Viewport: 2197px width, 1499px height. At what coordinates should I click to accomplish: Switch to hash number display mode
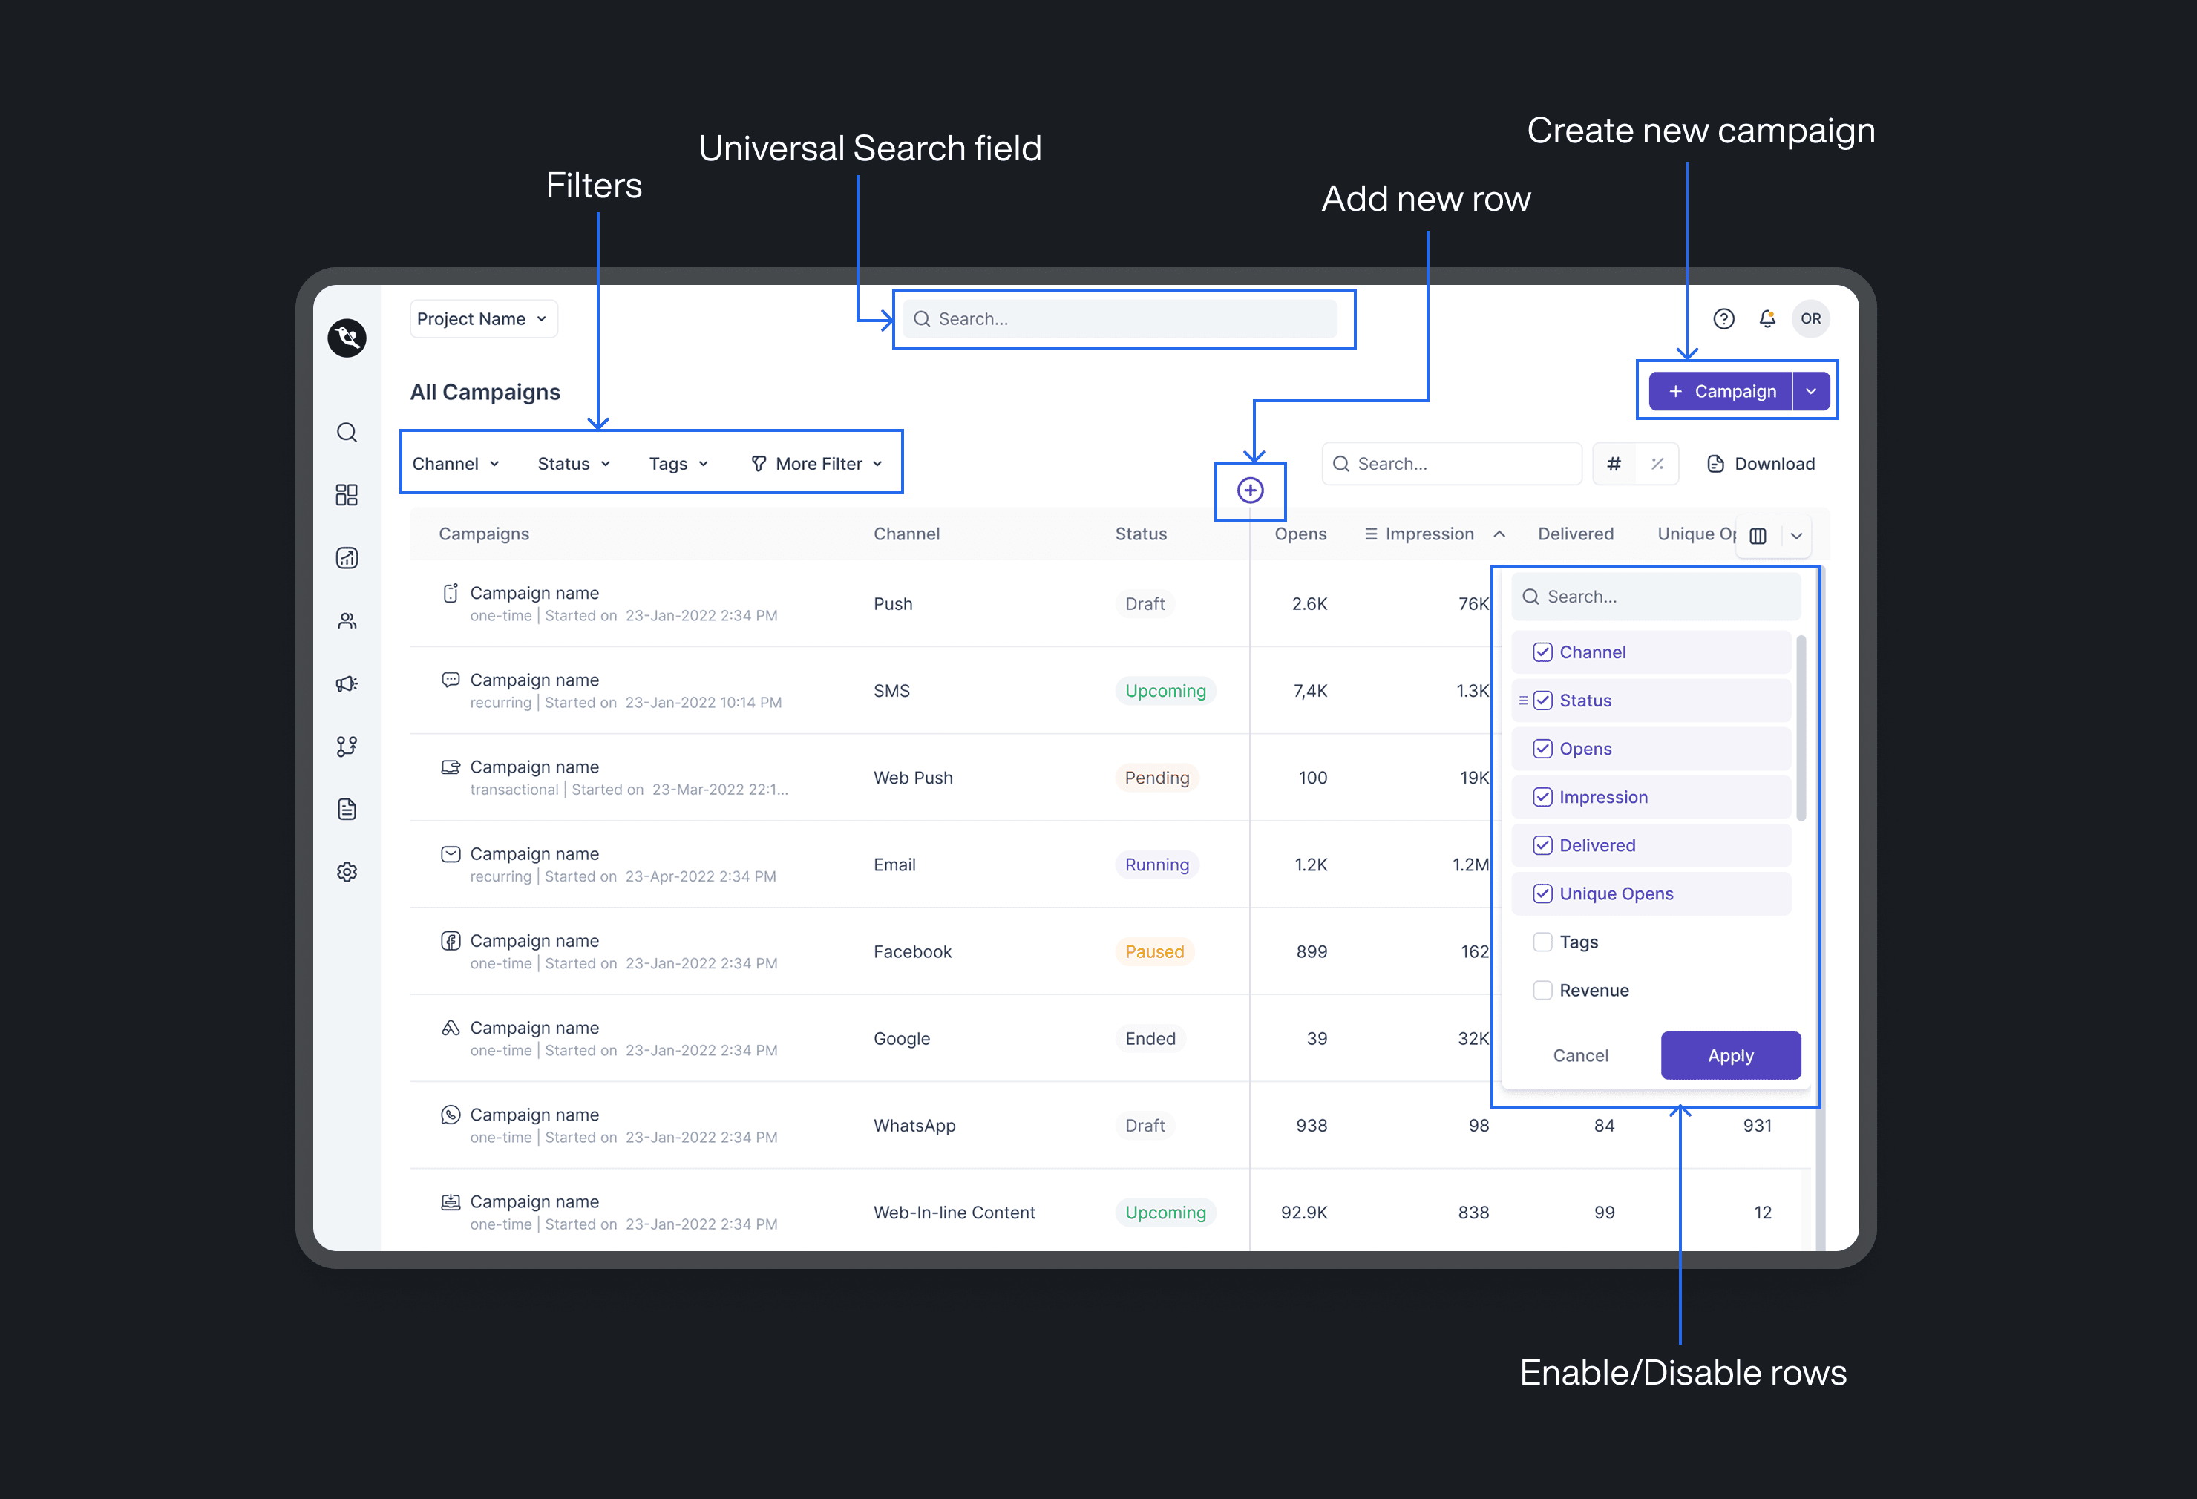pyautogui.click(x=1614, y=464)
